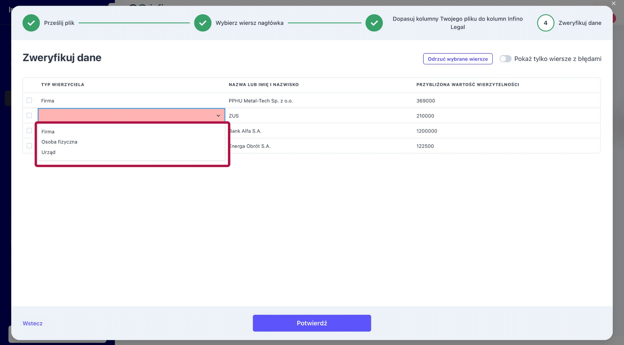
Task: Collapse the creditor type dropdown via its chevron
Action: (218, 116)
